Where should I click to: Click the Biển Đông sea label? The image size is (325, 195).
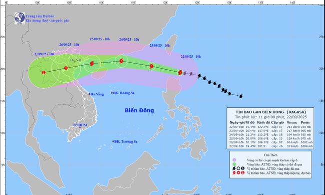tap(139, 110)
